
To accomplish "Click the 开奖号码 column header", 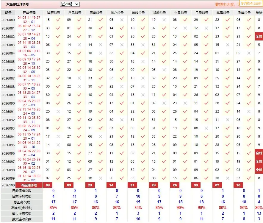I will (29, 13).
